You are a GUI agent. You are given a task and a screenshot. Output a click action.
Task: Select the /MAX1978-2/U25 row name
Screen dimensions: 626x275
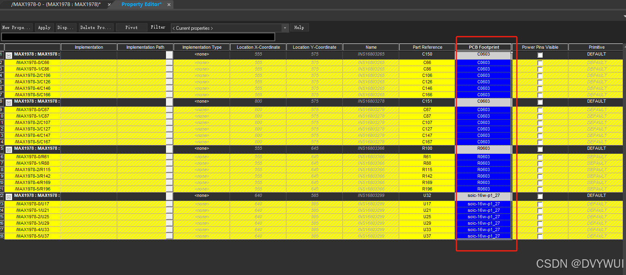(x=33, y=217)
